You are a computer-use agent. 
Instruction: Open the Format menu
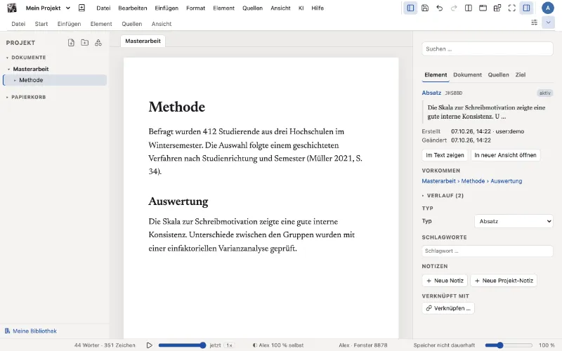(195, 8)
